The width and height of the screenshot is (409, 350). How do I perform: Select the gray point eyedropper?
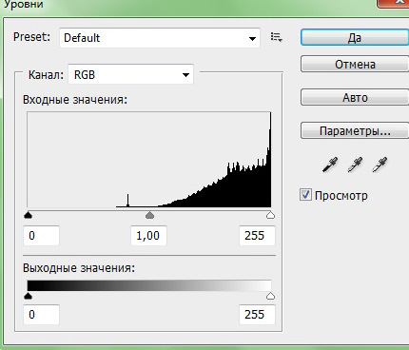[355, 165]
